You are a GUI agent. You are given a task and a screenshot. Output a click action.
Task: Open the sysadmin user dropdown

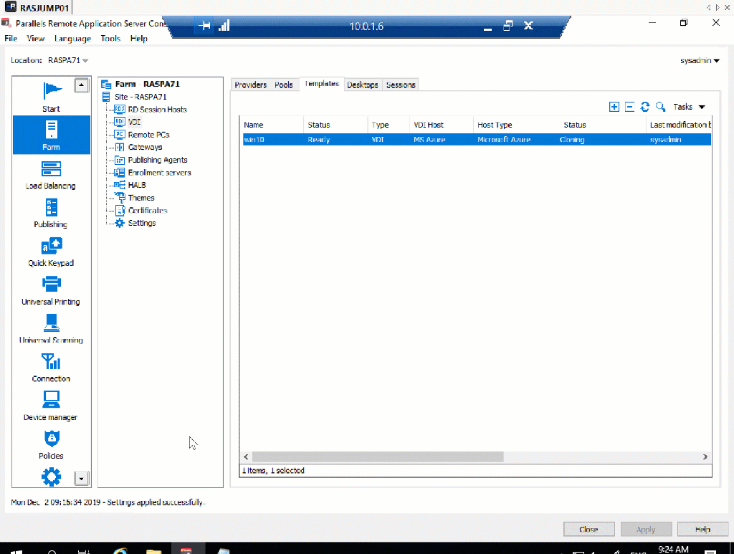tap(700, 60)
